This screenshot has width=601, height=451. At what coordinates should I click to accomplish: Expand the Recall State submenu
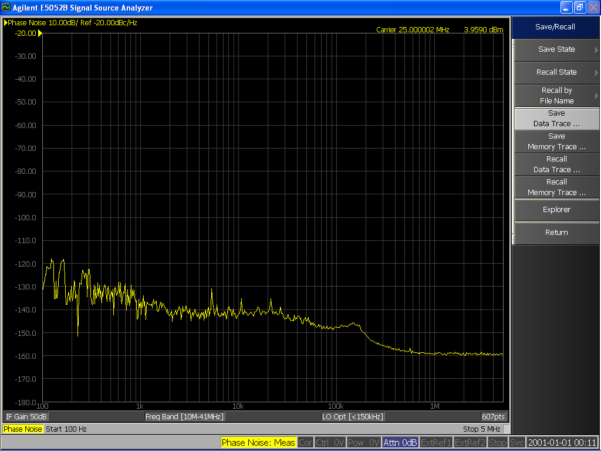coord(556,72)
